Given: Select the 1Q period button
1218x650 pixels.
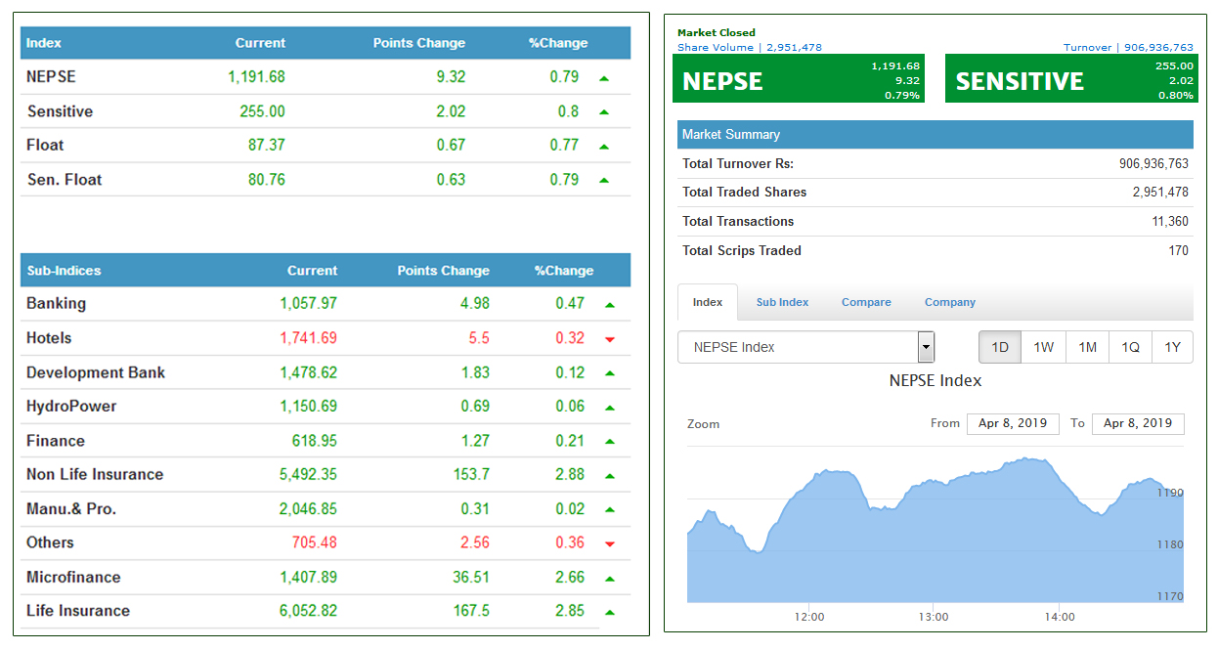Looking at the screenshot, I should [1130, 347].
